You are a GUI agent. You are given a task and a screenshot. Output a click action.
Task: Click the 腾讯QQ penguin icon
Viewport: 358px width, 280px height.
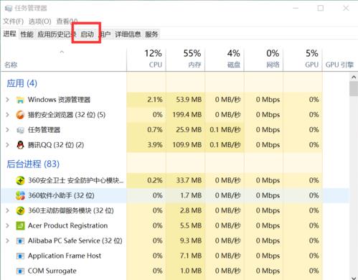click(x=20, y=145)
